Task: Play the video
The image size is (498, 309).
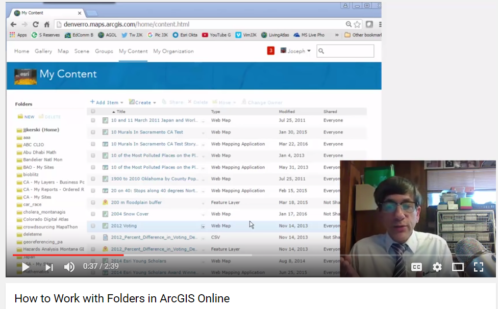Action: pyautogui.click(x=26, y=267)
